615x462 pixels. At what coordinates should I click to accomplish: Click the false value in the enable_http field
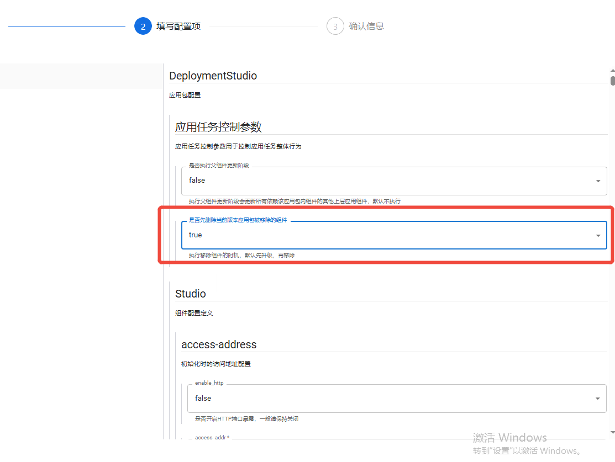pos(203,398)
